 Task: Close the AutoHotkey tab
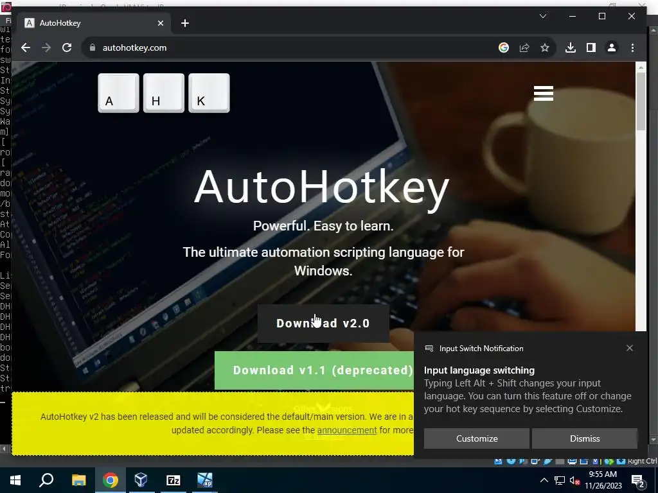(160, 23)
